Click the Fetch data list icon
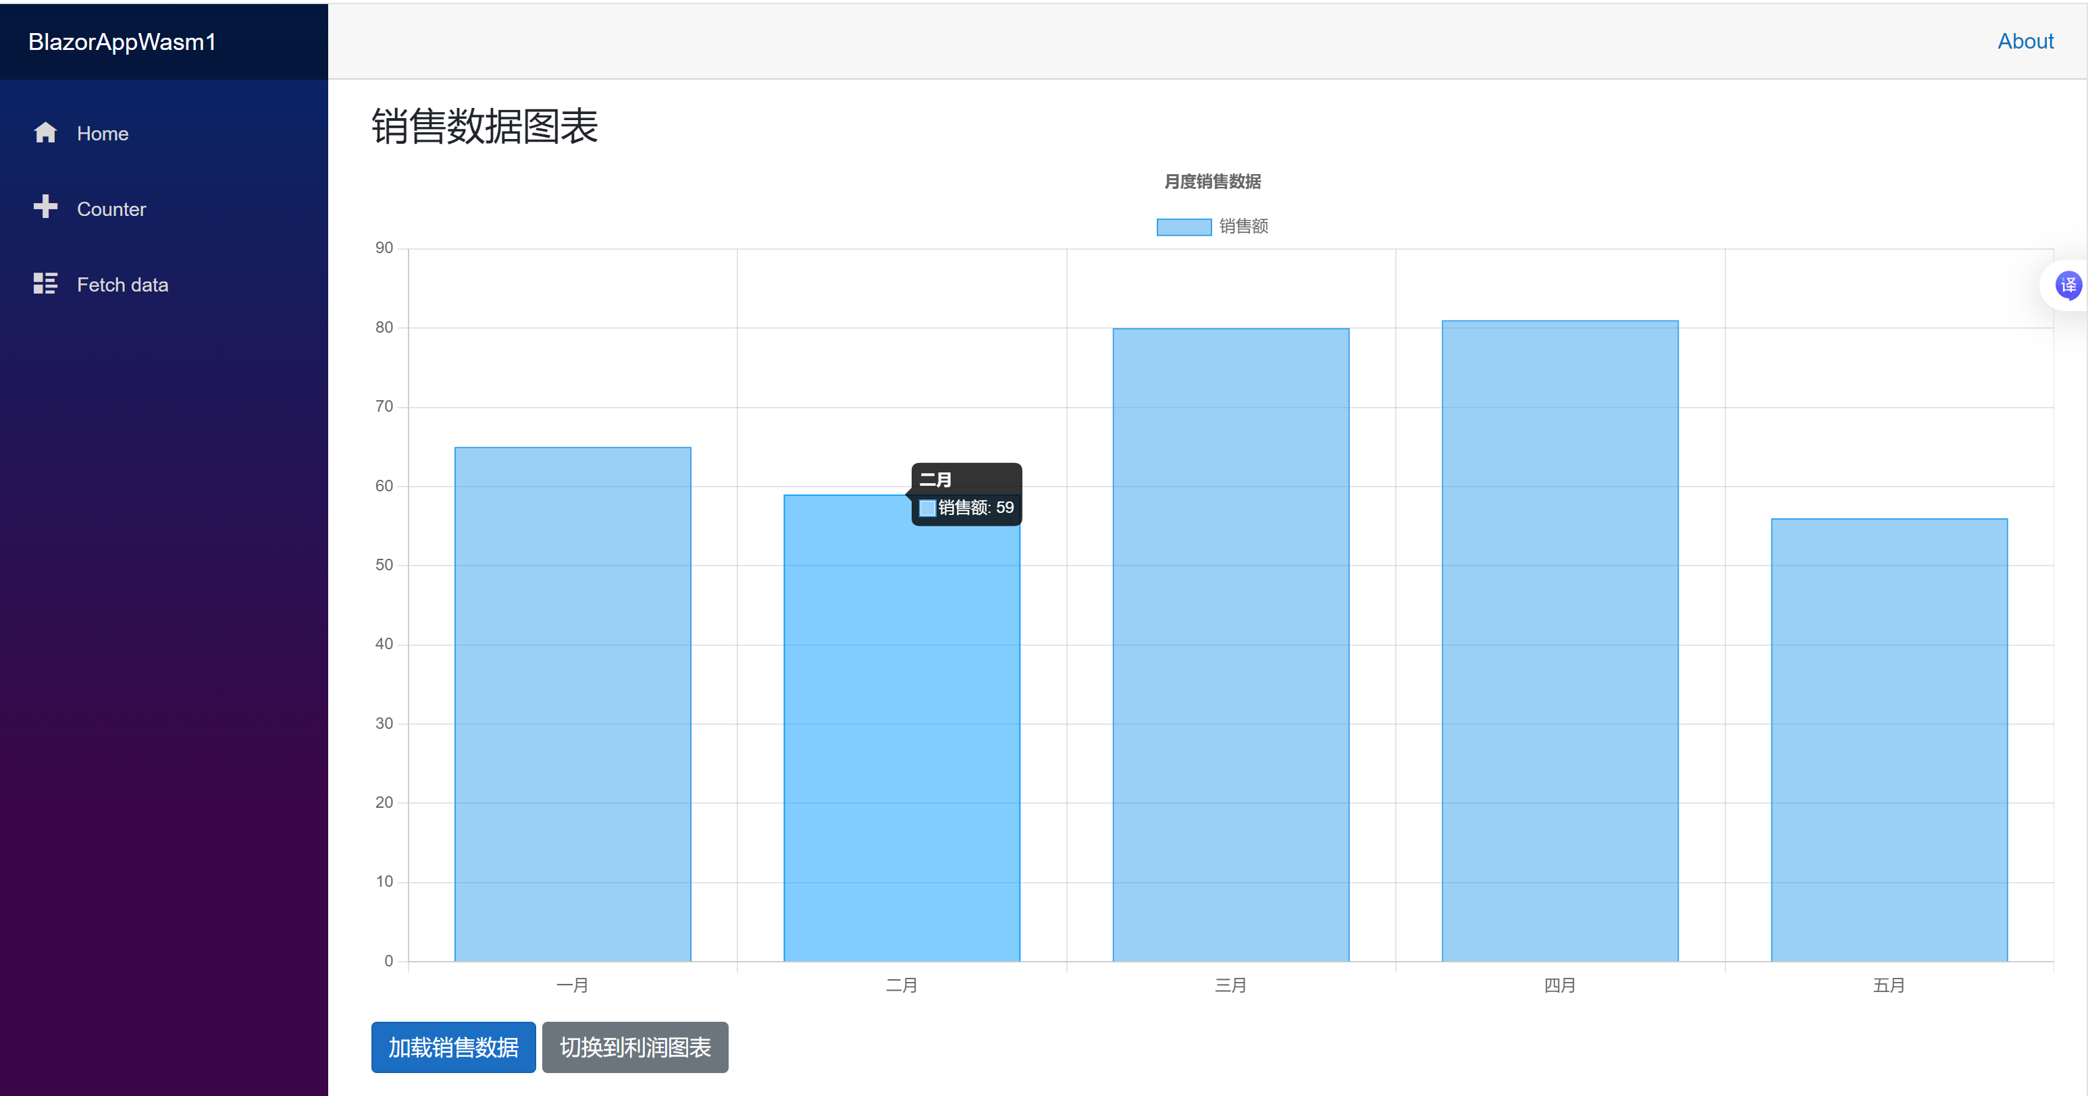2088x1096 pixels. (45, 283)
